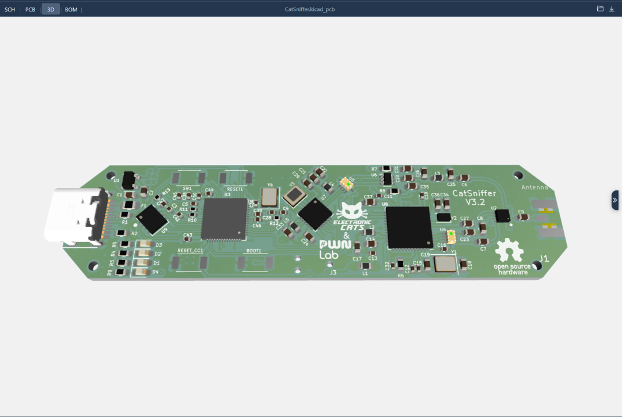This screenshot has height=417, width=622.
Task: Click the large U3 chip in 3D model
Action: point(224,219)
